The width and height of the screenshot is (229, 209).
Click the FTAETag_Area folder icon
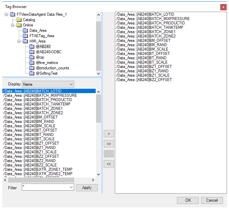click(x=26, y=36)
